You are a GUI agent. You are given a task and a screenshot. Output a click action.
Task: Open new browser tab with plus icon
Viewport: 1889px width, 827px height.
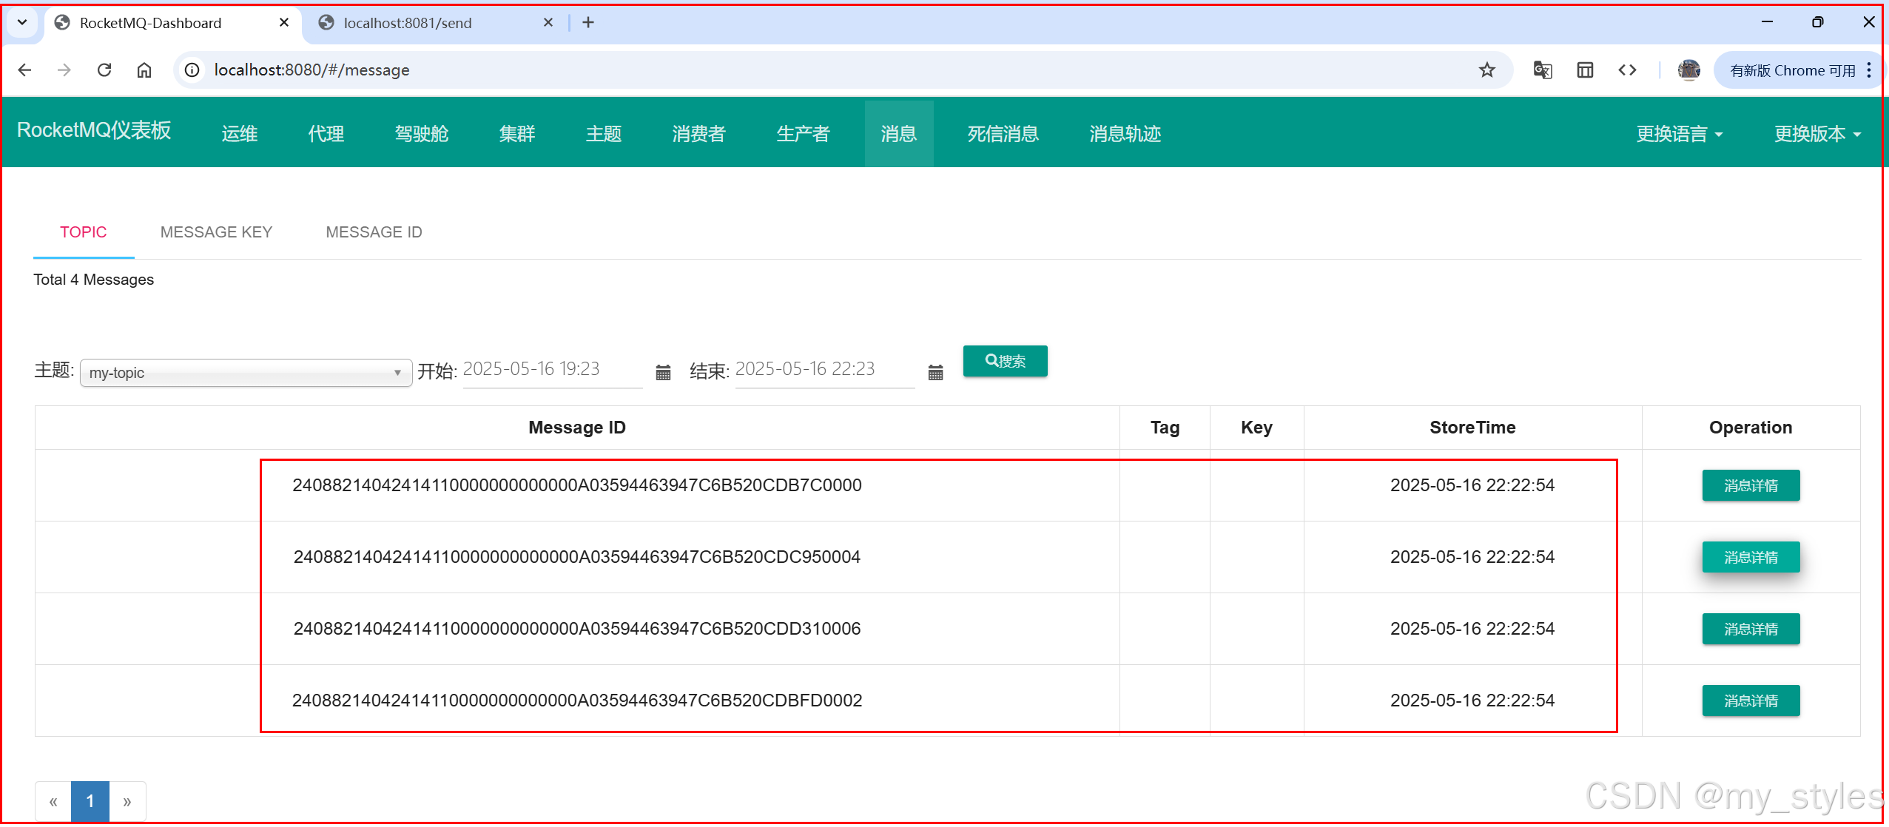pyautogui.click(x=588, y=23)
